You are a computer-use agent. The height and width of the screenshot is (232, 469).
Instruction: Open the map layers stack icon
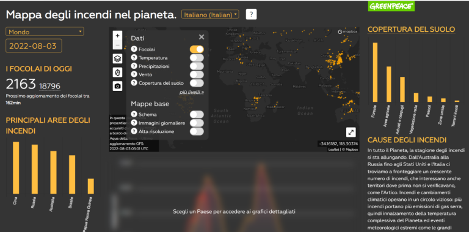coord(117,58)
